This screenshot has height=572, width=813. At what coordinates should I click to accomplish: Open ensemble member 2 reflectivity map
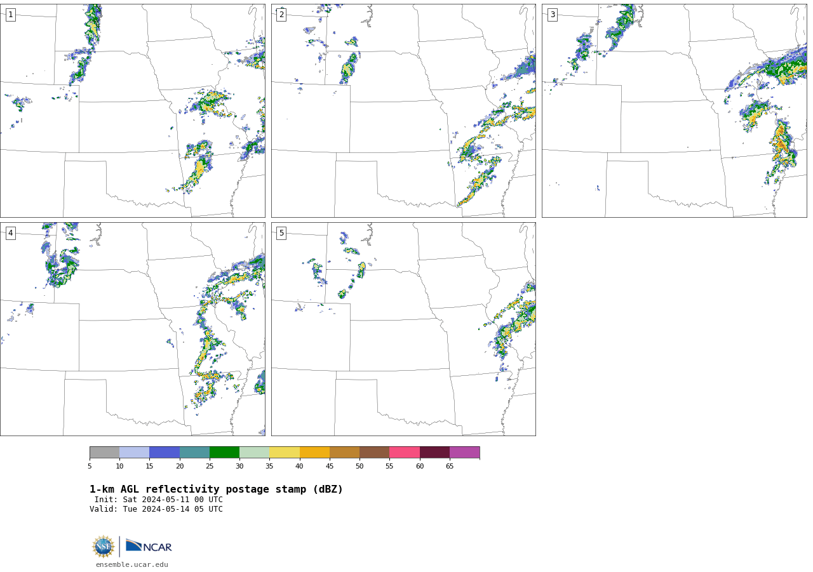[403, 110]
